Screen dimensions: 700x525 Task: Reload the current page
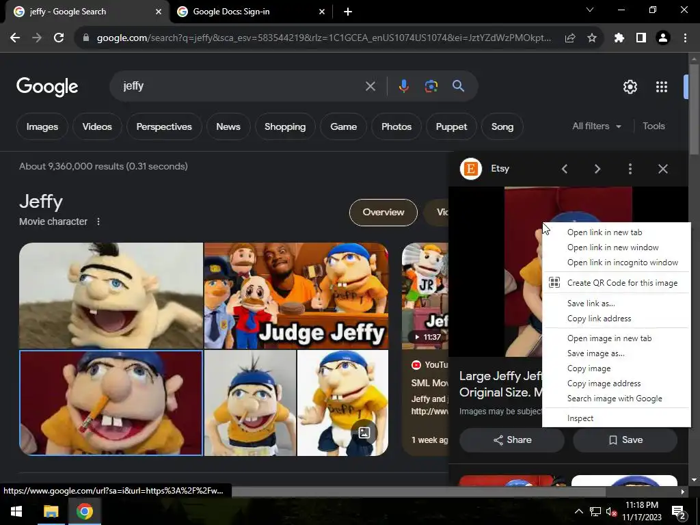click(59, 38)
